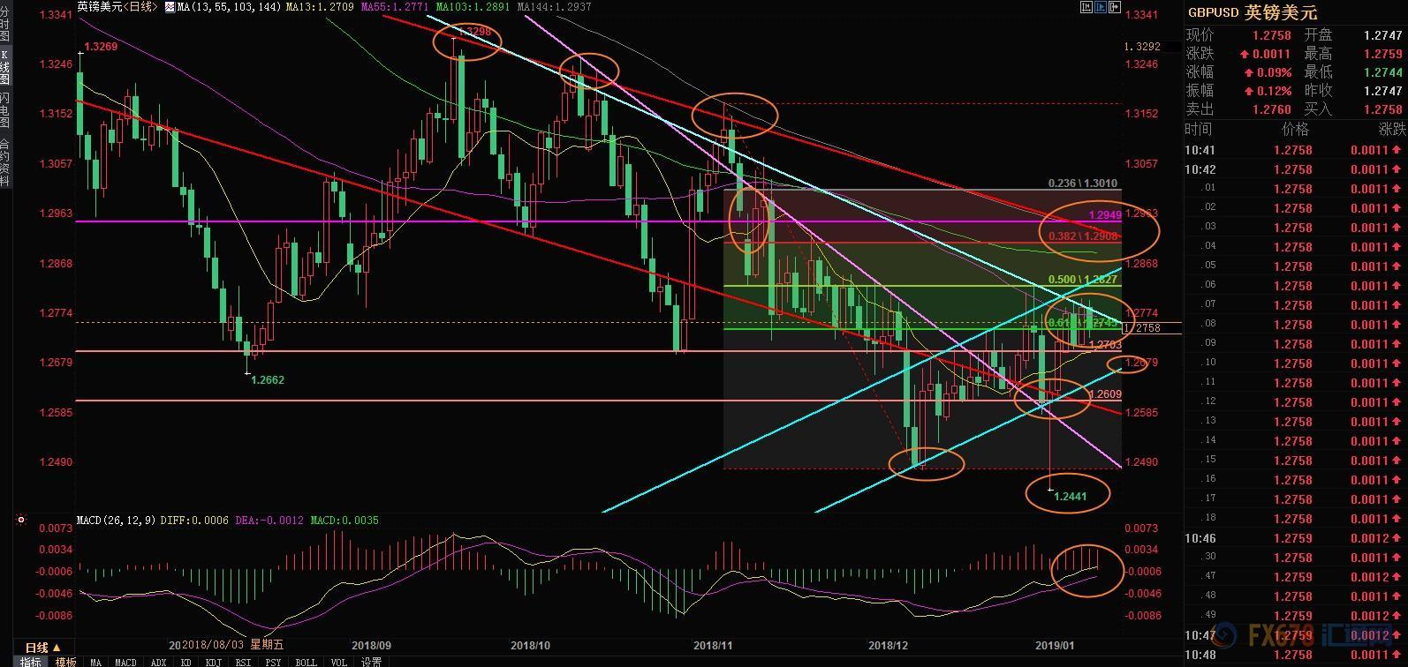Click the MACD(26,12,9) indicator label
This screenshot has height=667, width=1408.
click(x=117, y=521)
